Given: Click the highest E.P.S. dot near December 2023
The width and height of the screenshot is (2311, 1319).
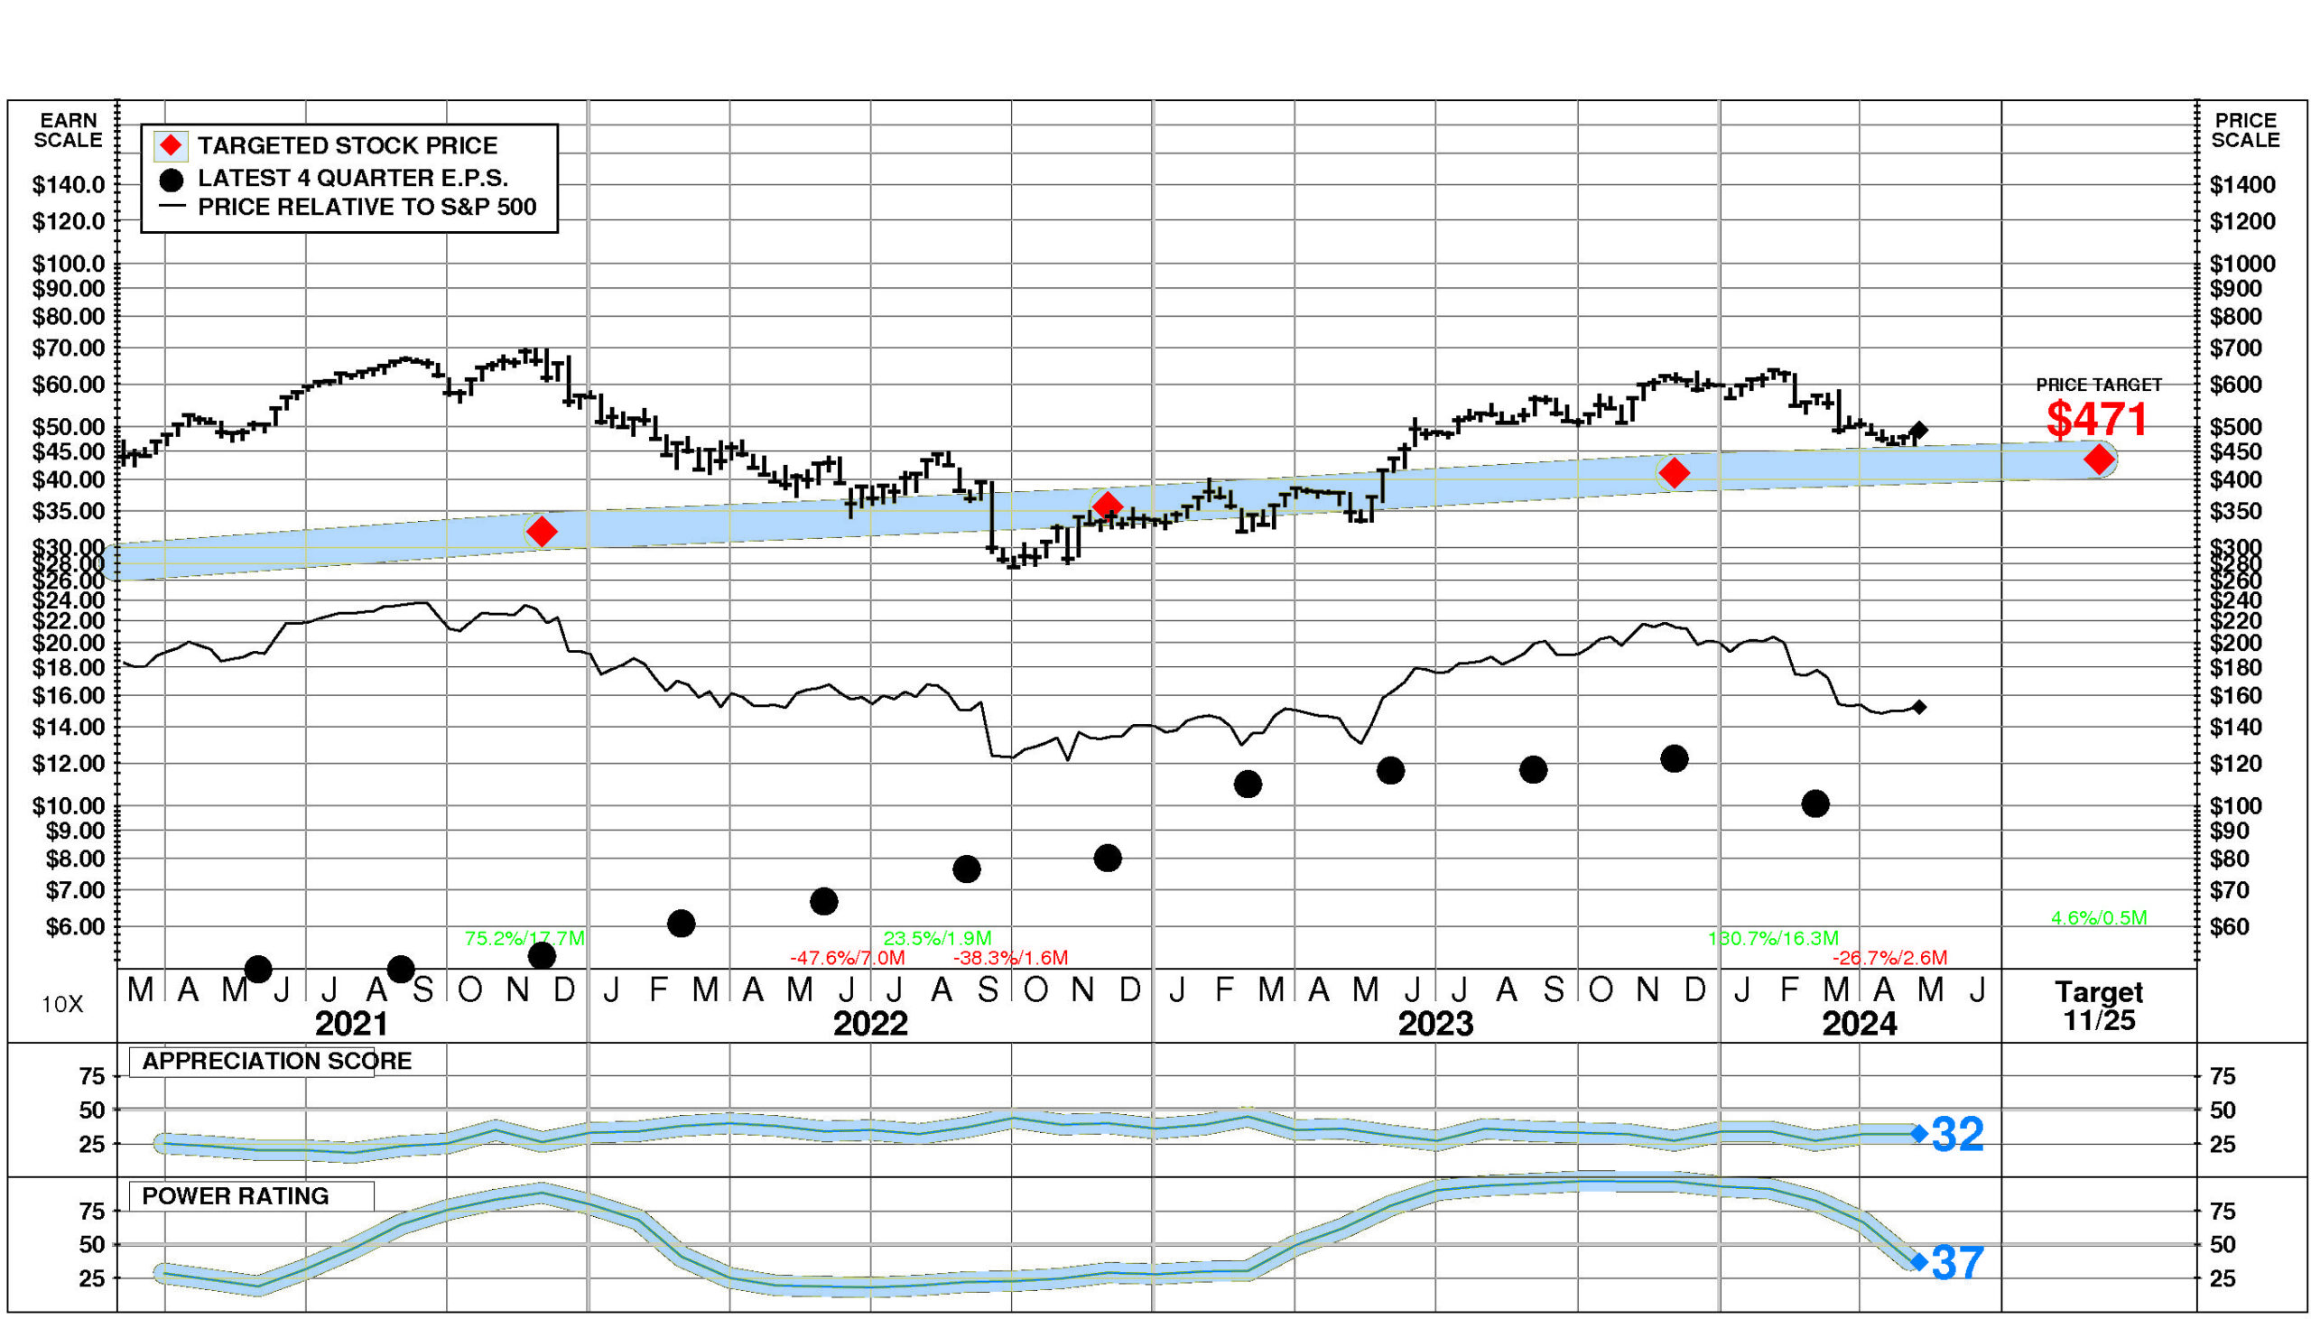Looking at the screenshot, I should [x=1675, y=759].
